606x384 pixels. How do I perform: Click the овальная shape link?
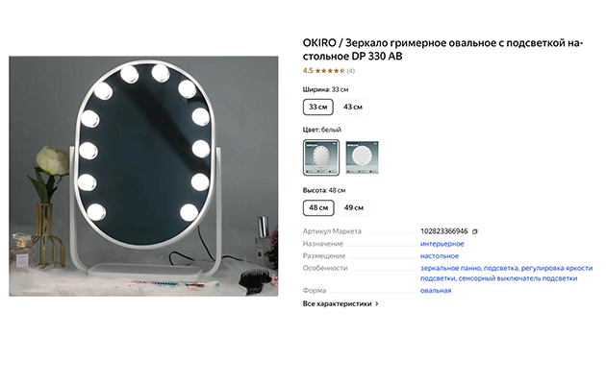436,290
